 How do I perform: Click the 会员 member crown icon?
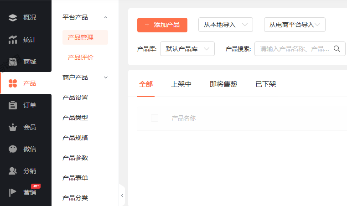13,127
